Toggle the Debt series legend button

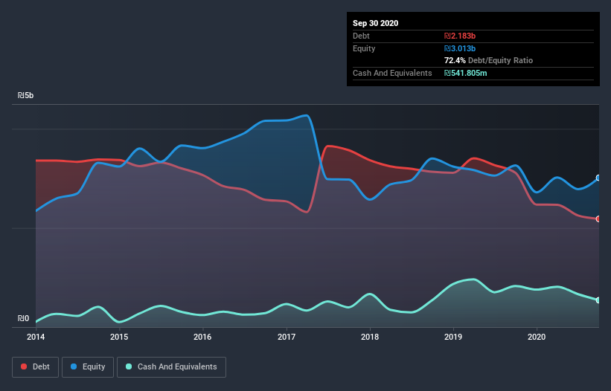pyautogui.click(x=35, y=367)
